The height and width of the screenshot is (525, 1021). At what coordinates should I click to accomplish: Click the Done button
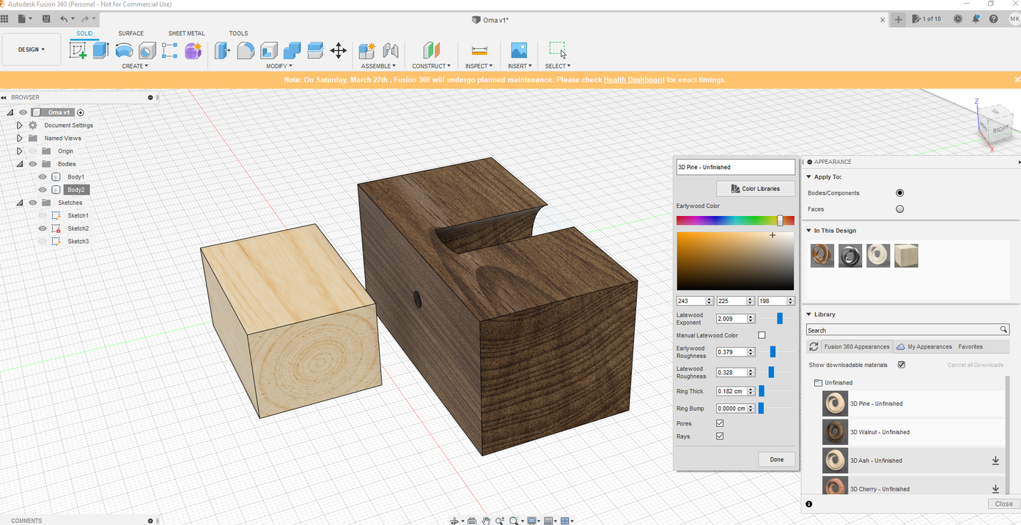pyautogui.click(x=776, y=459)
